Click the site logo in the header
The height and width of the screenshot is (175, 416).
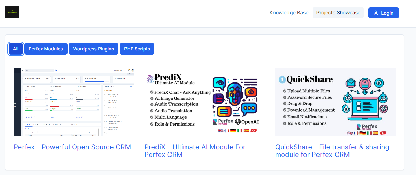pyautogui.click(x=12, y=12)
